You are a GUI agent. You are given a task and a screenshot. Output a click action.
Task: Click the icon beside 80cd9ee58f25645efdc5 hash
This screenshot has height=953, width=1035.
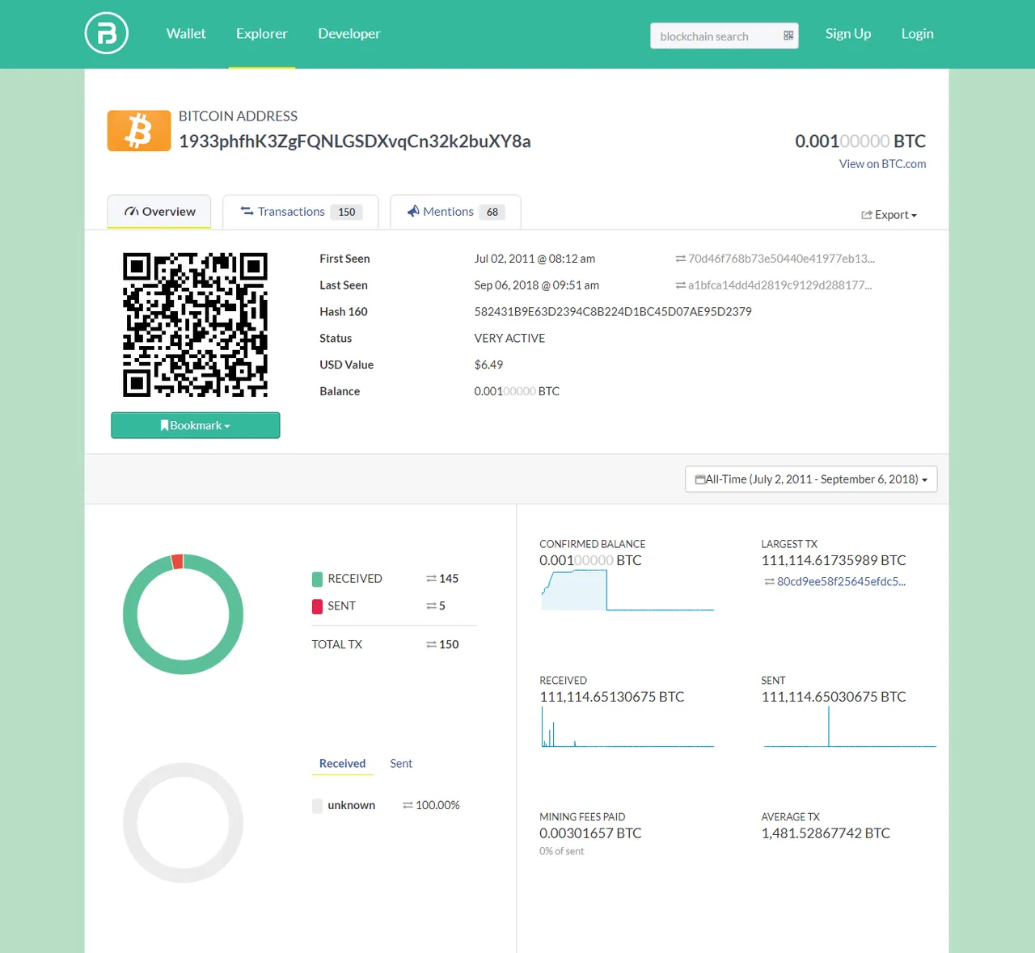(x=770, y=582)
